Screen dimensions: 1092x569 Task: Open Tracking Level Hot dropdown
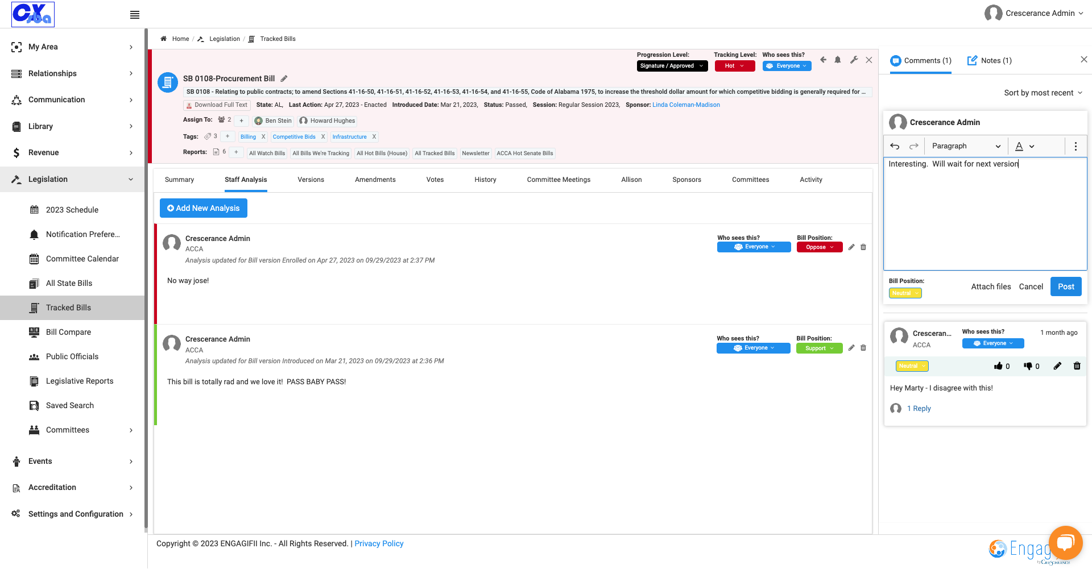734,66
